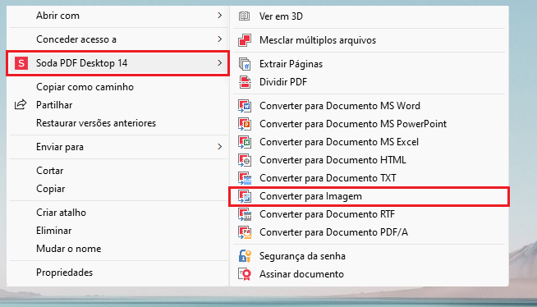
Task: Click the HTML conversion icon
Action: tap(245, 160)
